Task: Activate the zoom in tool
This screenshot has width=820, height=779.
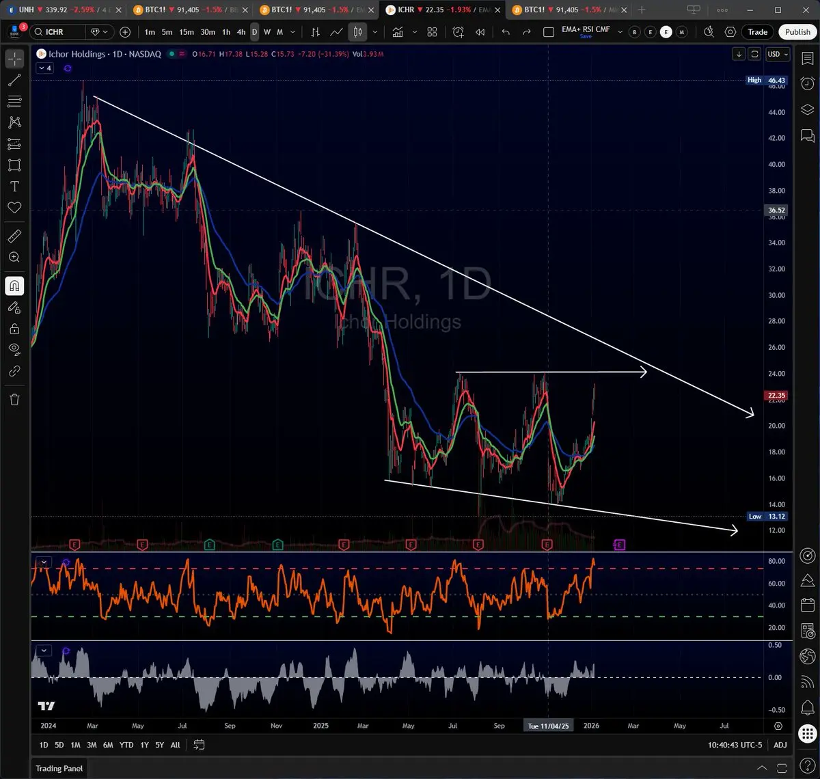Action: click(14, 258)
